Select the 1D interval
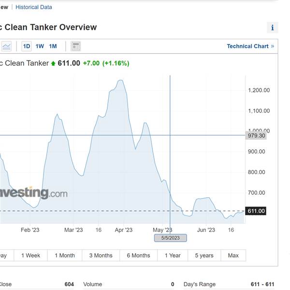290x290 pixels. point(27,46)
